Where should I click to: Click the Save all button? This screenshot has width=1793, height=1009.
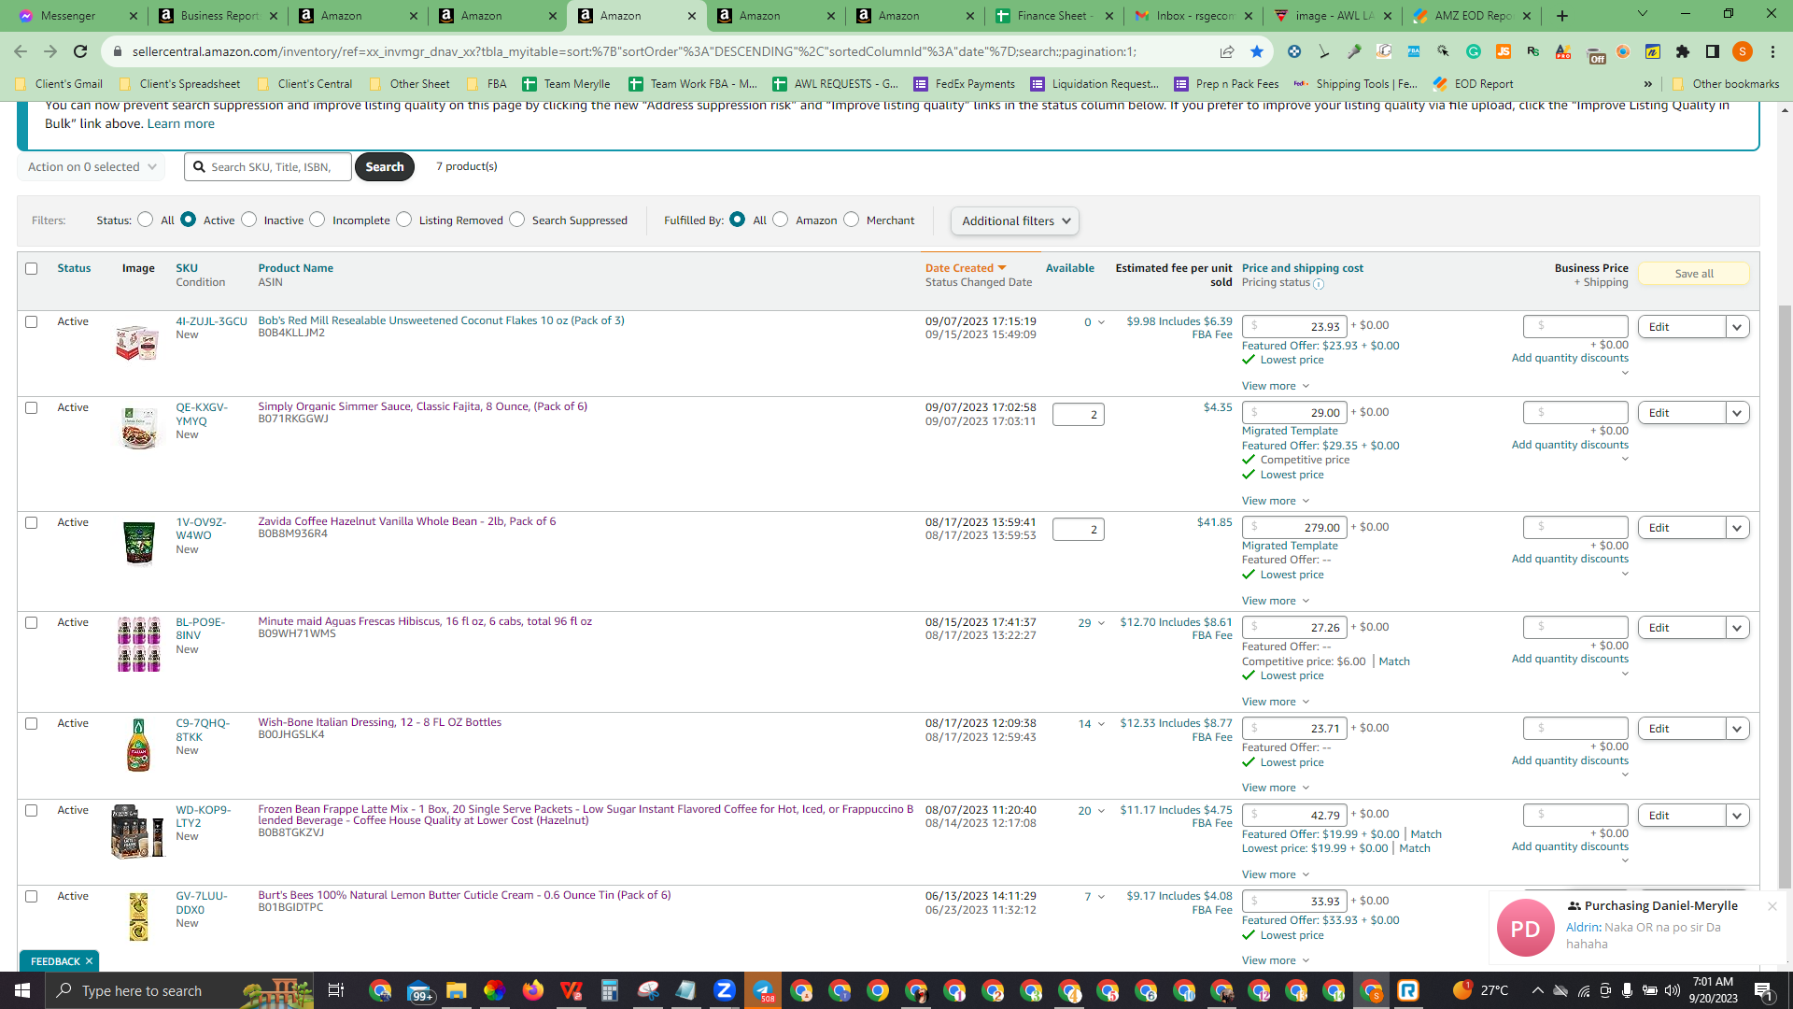1694,274
